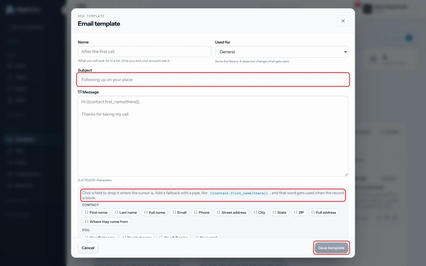Click the "Email template" dialog title
426x266 pixels.
(99, 24)
